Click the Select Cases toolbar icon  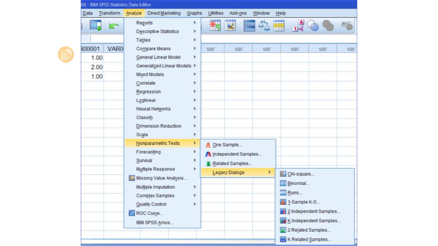pos(279,26)
